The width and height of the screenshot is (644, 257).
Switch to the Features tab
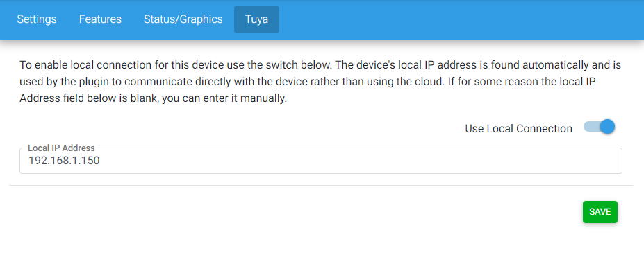(x=100, y=19)
